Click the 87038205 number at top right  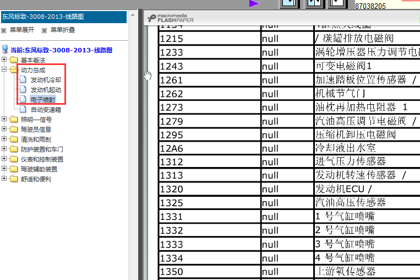coord(370,6)
